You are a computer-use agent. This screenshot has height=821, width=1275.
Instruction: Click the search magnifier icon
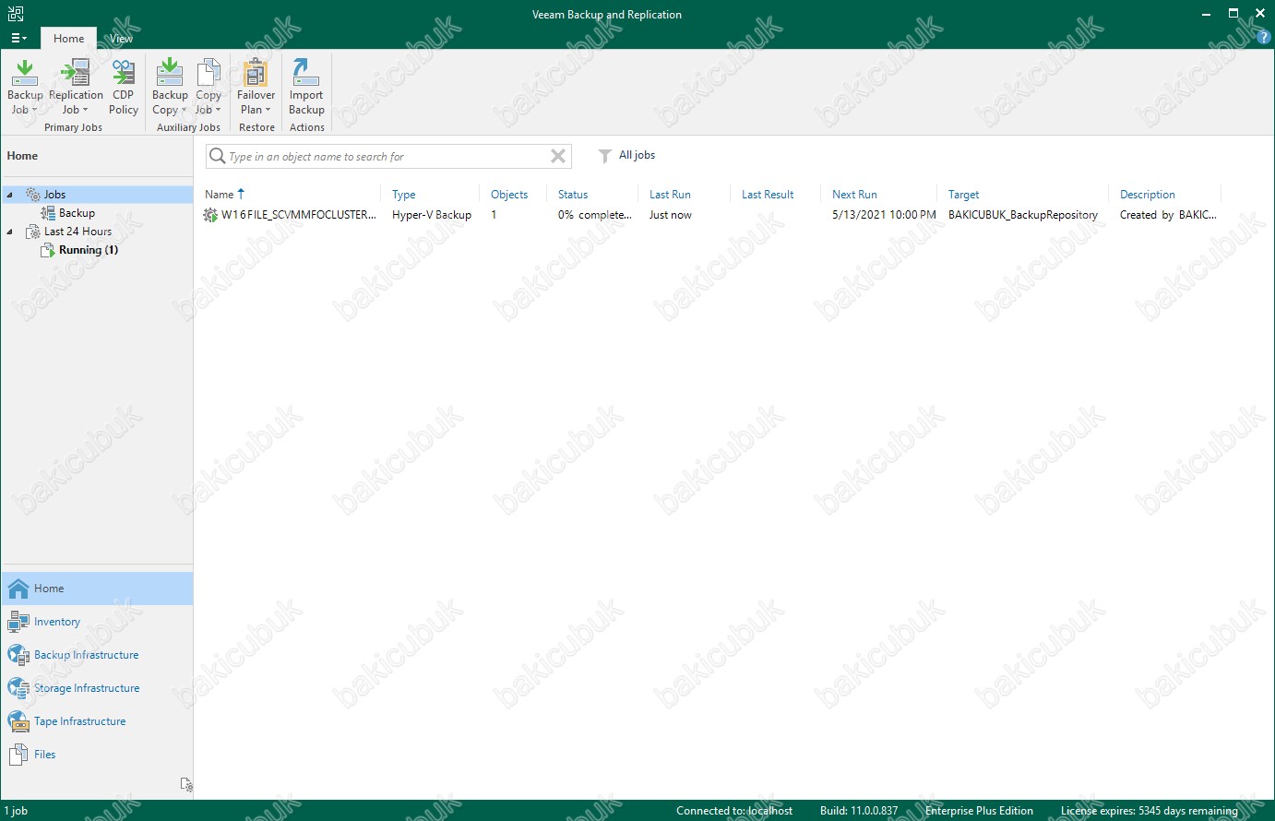(x=218, y=156)
